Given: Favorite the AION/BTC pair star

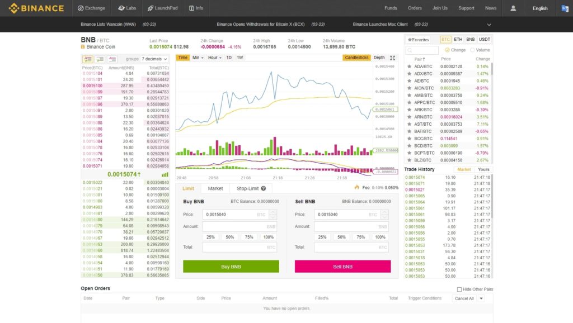Looking at the screenshot, I should click(409, 88).
